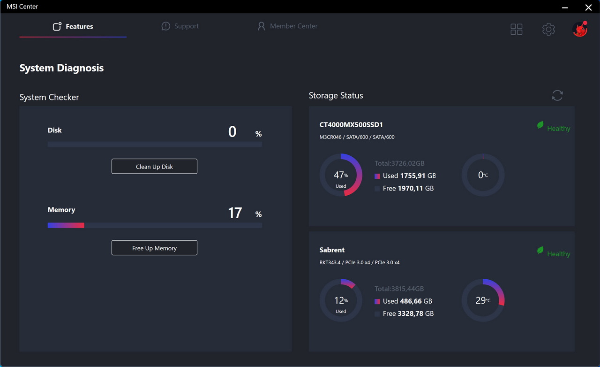600x367 pixels.
Task: Click the Total:3726,02GB text
Action: [399, 163]
